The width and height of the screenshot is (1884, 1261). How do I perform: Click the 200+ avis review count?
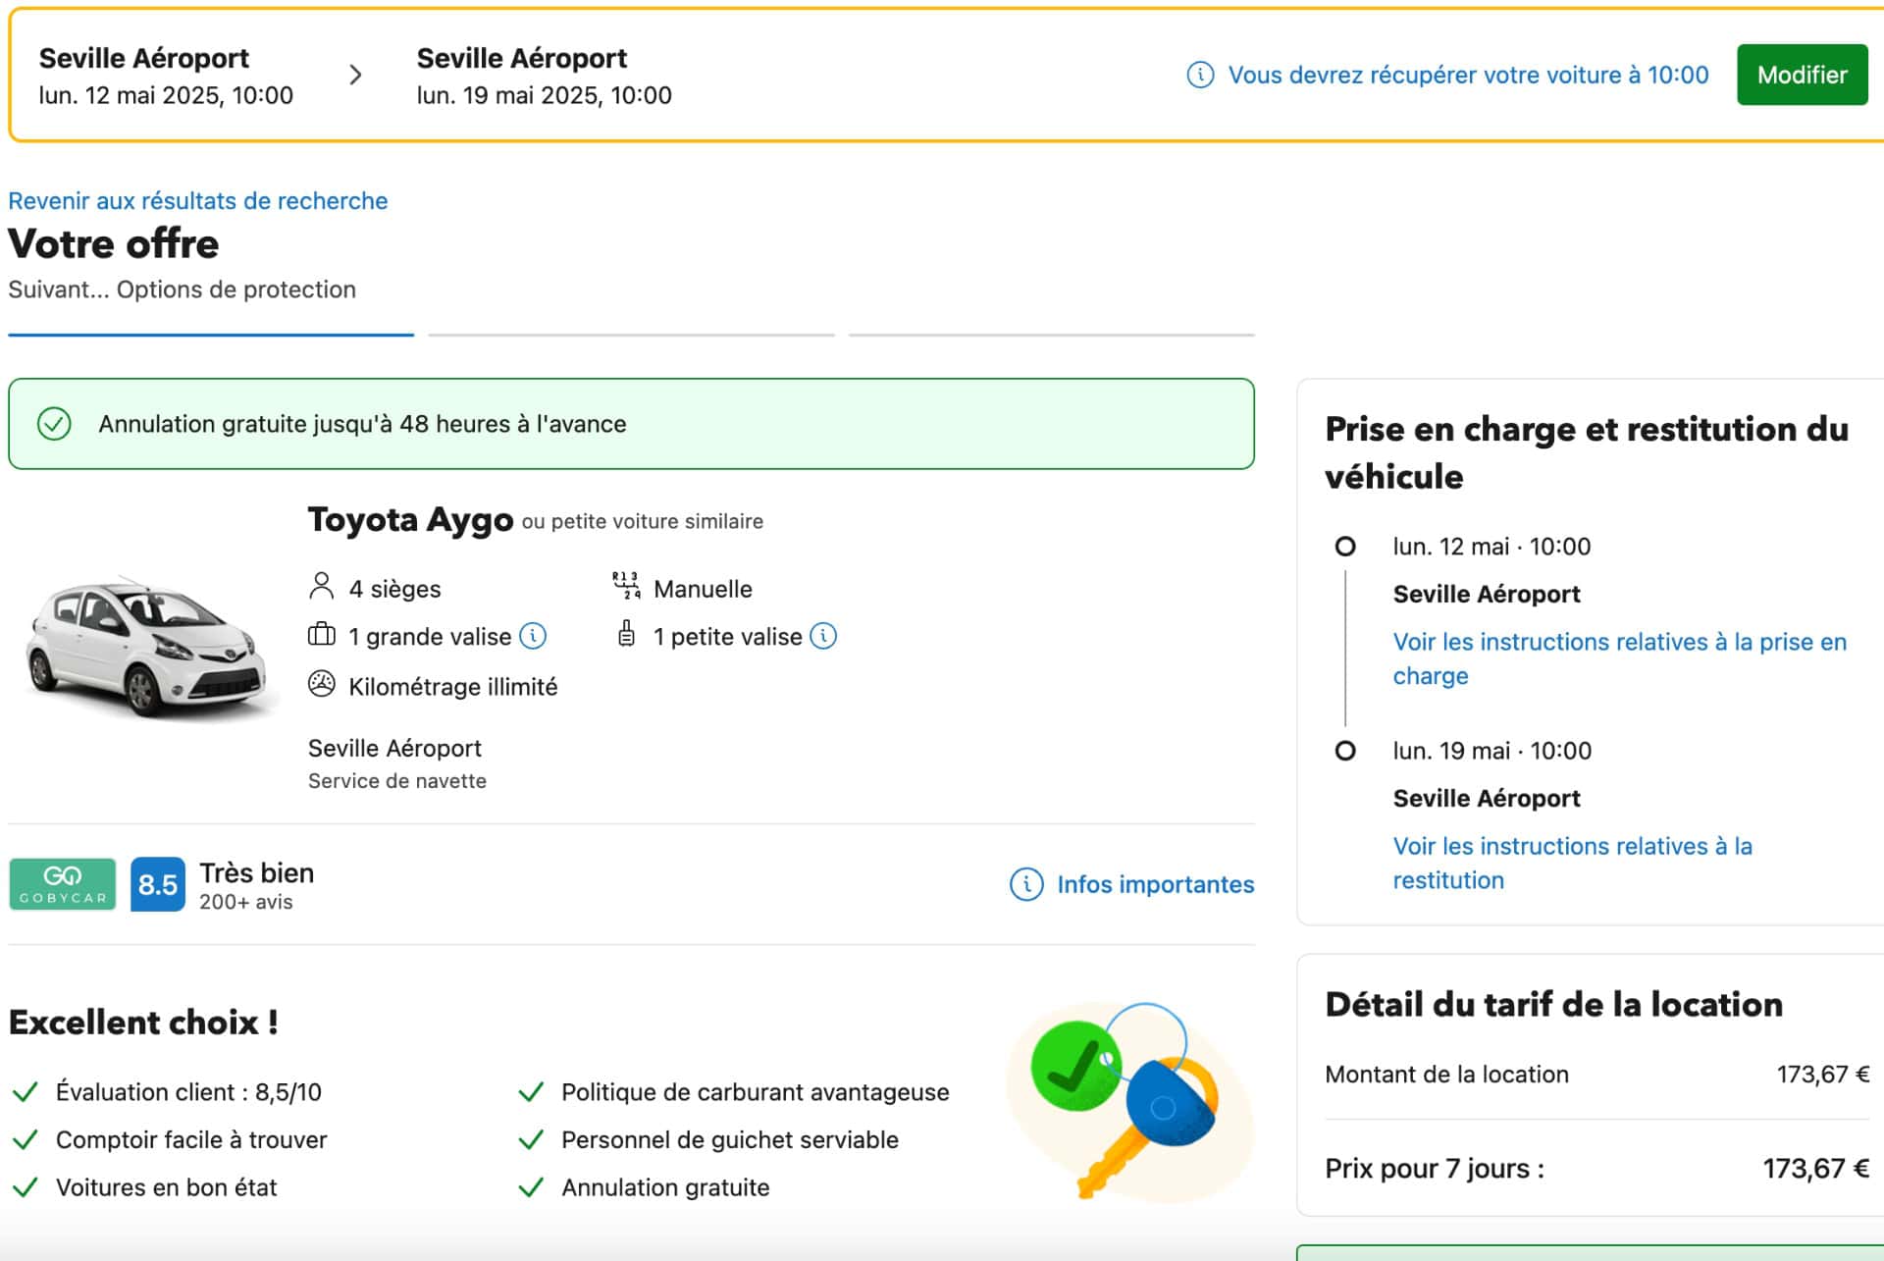(246, 902)
